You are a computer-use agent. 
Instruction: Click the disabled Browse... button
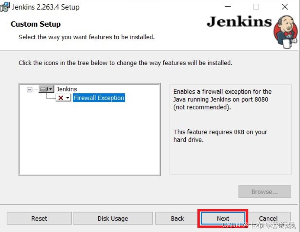(265, 192)
